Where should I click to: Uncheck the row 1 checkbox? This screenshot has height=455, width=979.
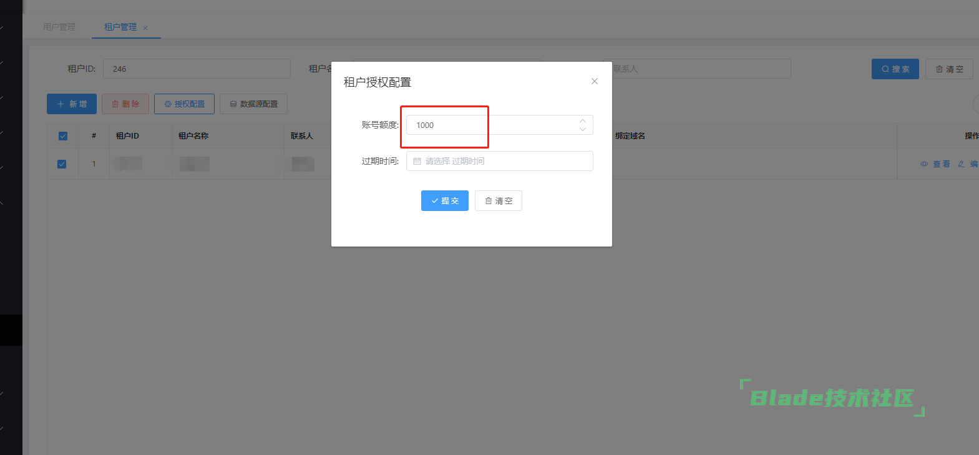(x=62, y=164)
